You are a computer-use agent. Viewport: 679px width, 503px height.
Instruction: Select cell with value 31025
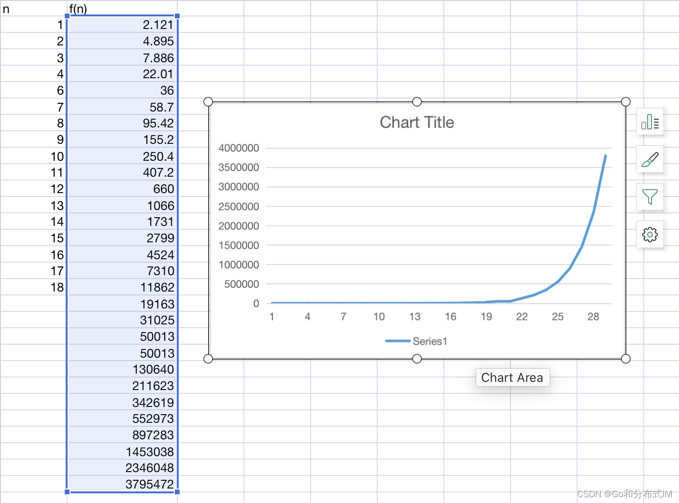point(122,320)
